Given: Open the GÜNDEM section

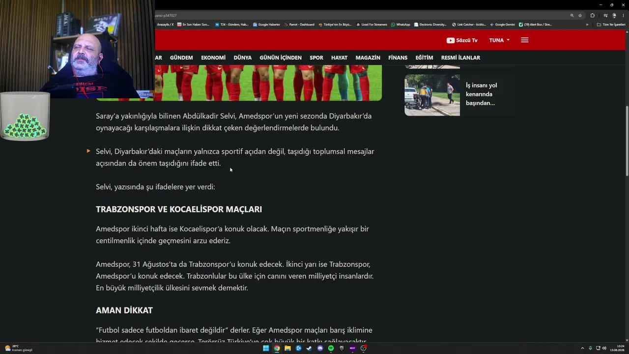Looking at the screenshot, I should (181, 58).
